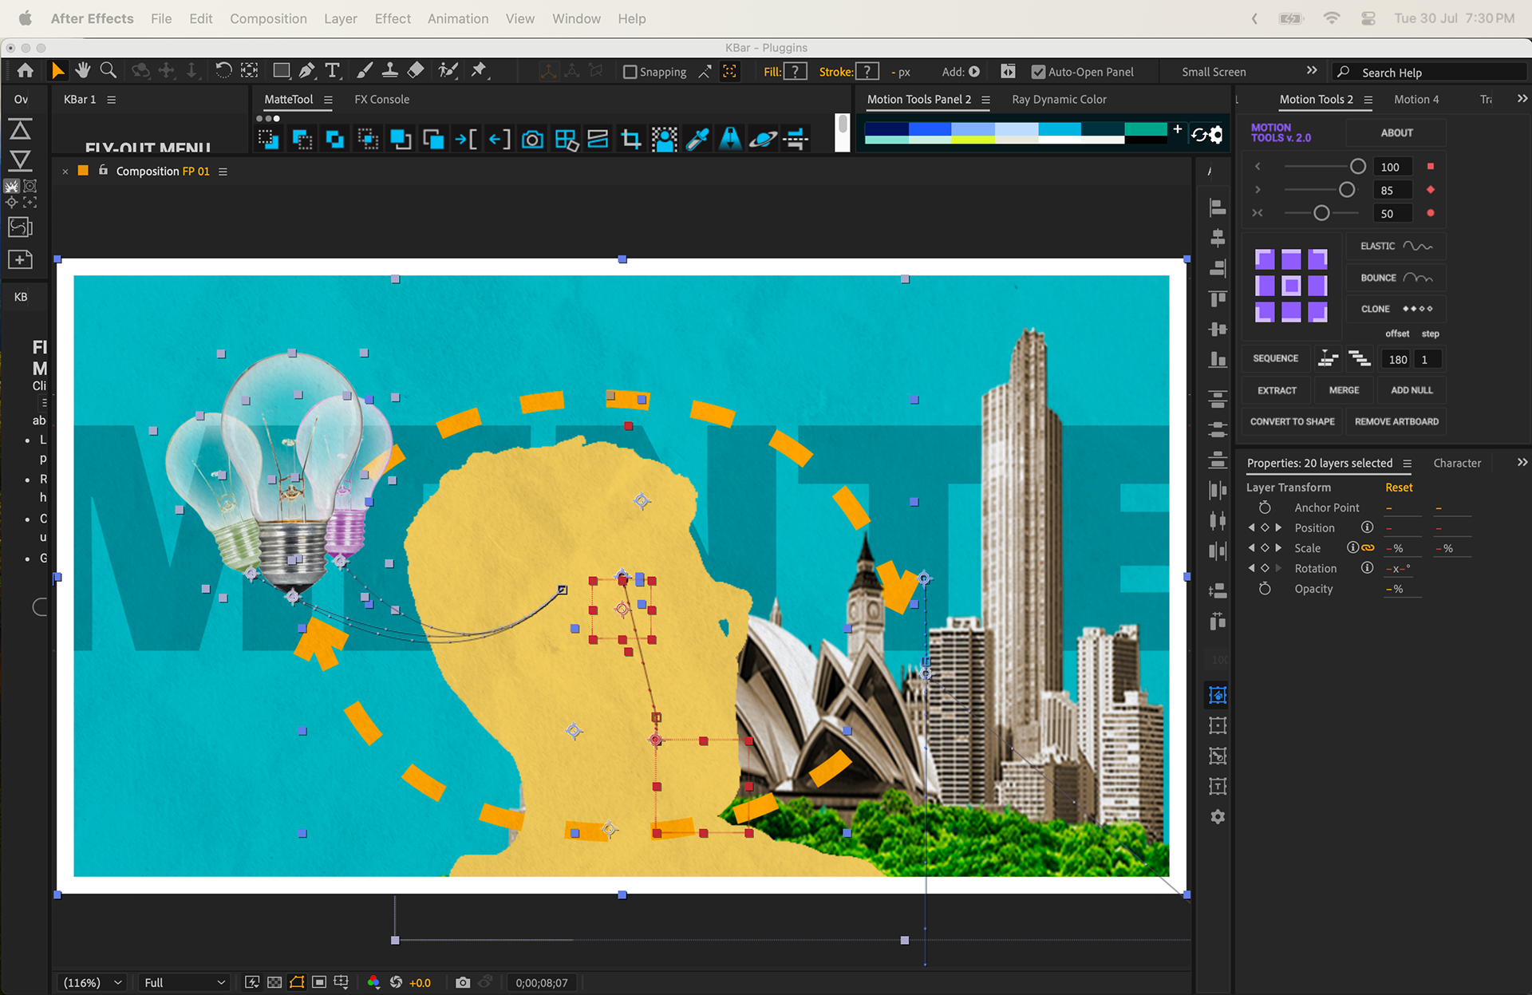
Task: Click Reset in Layer Transform
Action: (1398, 488)
